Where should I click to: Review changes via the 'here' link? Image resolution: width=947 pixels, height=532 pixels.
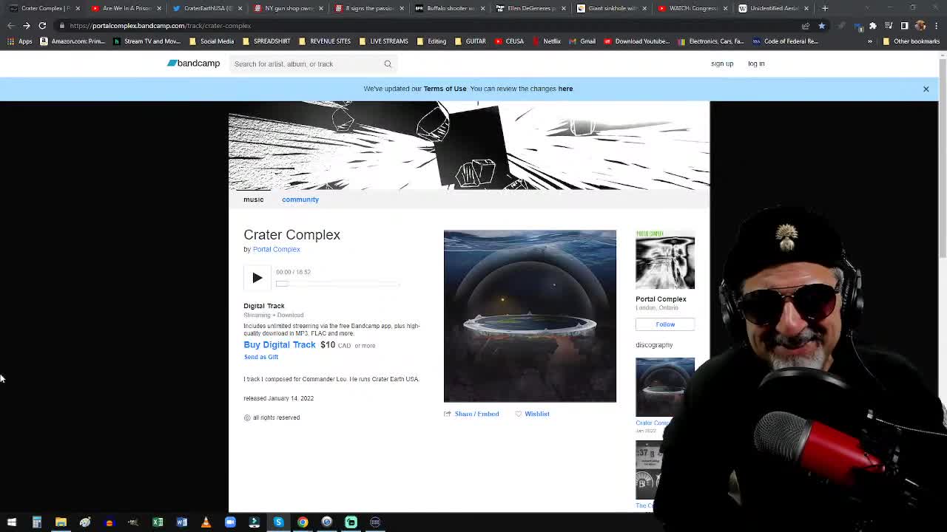click(x=565, y=89)
